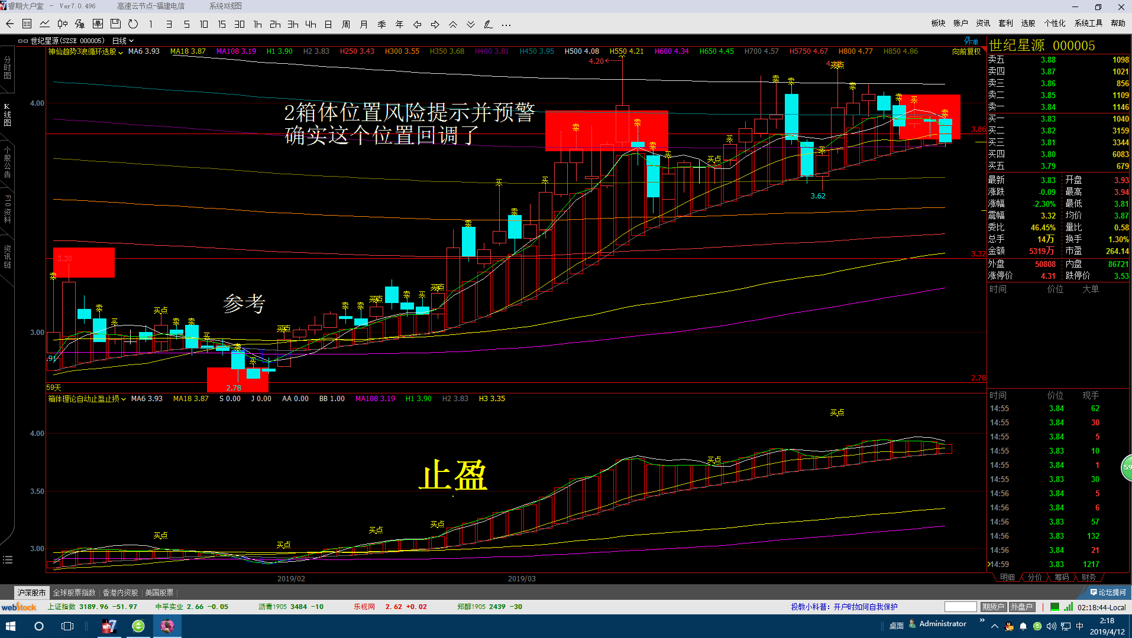Select the 4h period
Screen dimensions: 1132x638
click(311, 24)
